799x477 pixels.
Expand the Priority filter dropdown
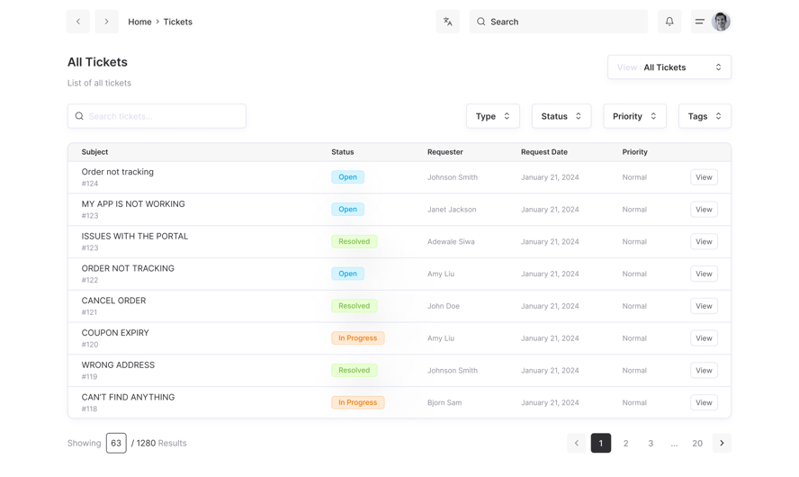(634, 116)
